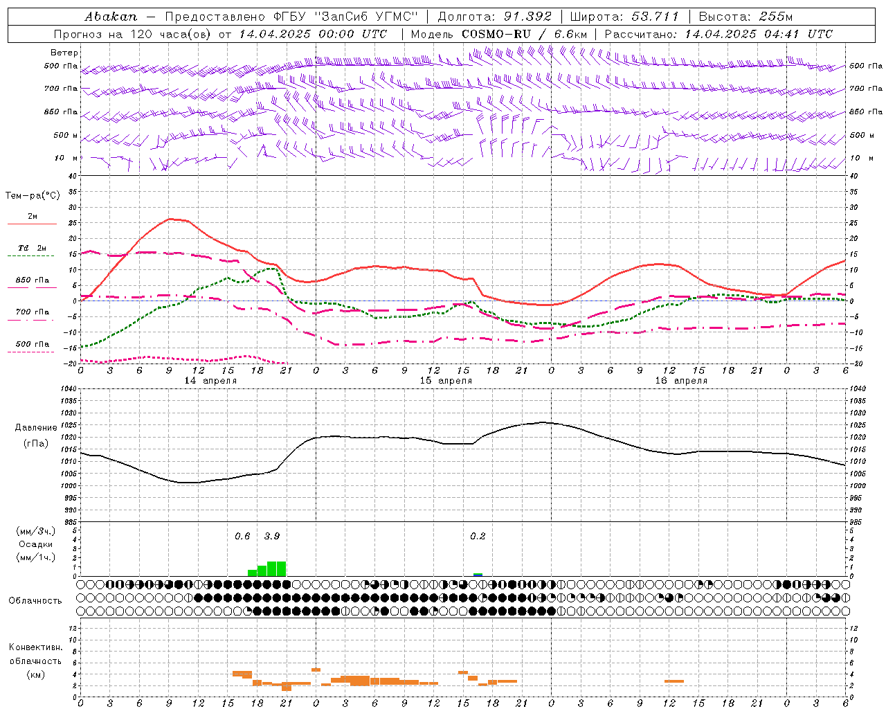Click the Abakan station title
The width and height of the screenshot is (886, 709).
(111, 17)
